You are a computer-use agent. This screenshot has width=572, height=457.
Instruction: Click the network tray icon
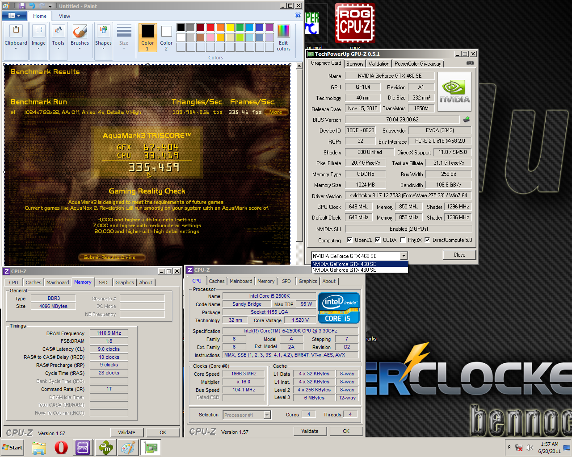pos(519,448)
